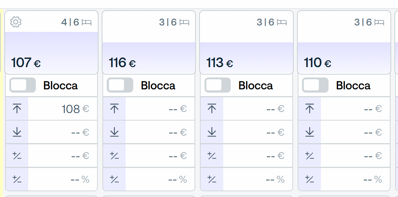Click the plus/minus percent icon under 110 €

[310, 179]
